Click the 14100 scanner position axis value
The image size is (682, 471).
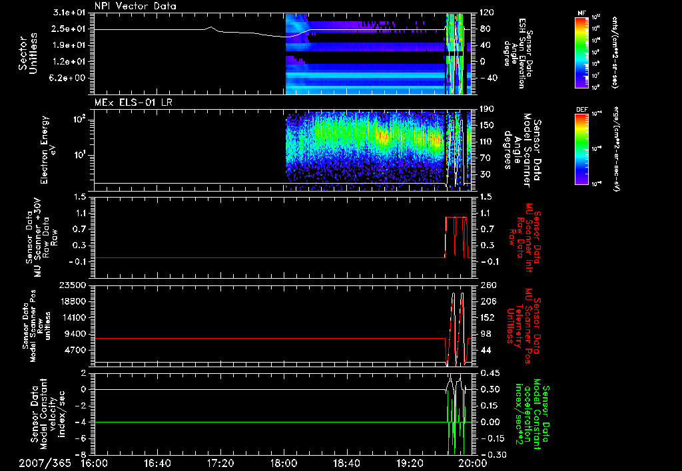[72, 317]
